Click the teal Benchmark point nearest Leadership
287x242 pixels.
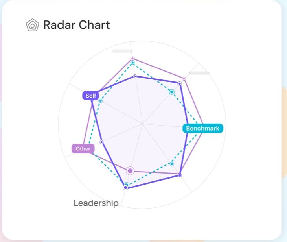[127, 185]
